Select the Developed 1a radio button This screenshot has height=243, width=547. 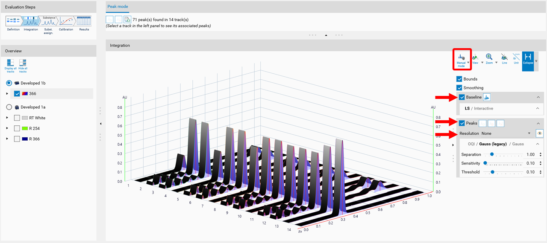[9, 107]
